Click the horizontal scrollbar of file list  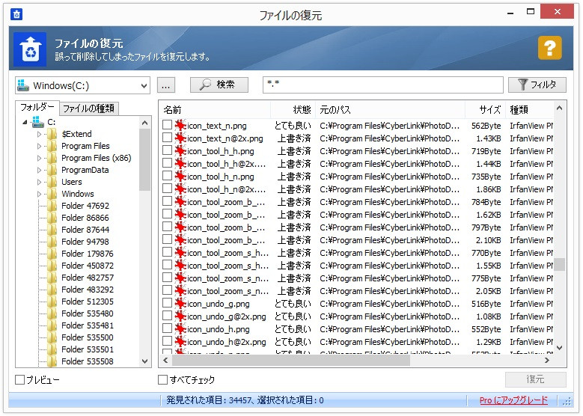tap(299, 360)
